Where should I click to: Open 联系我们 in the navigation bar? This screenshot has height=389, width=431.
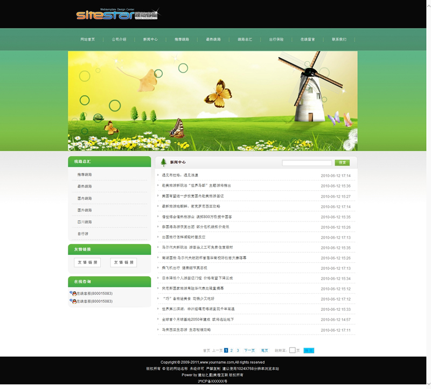339,39
